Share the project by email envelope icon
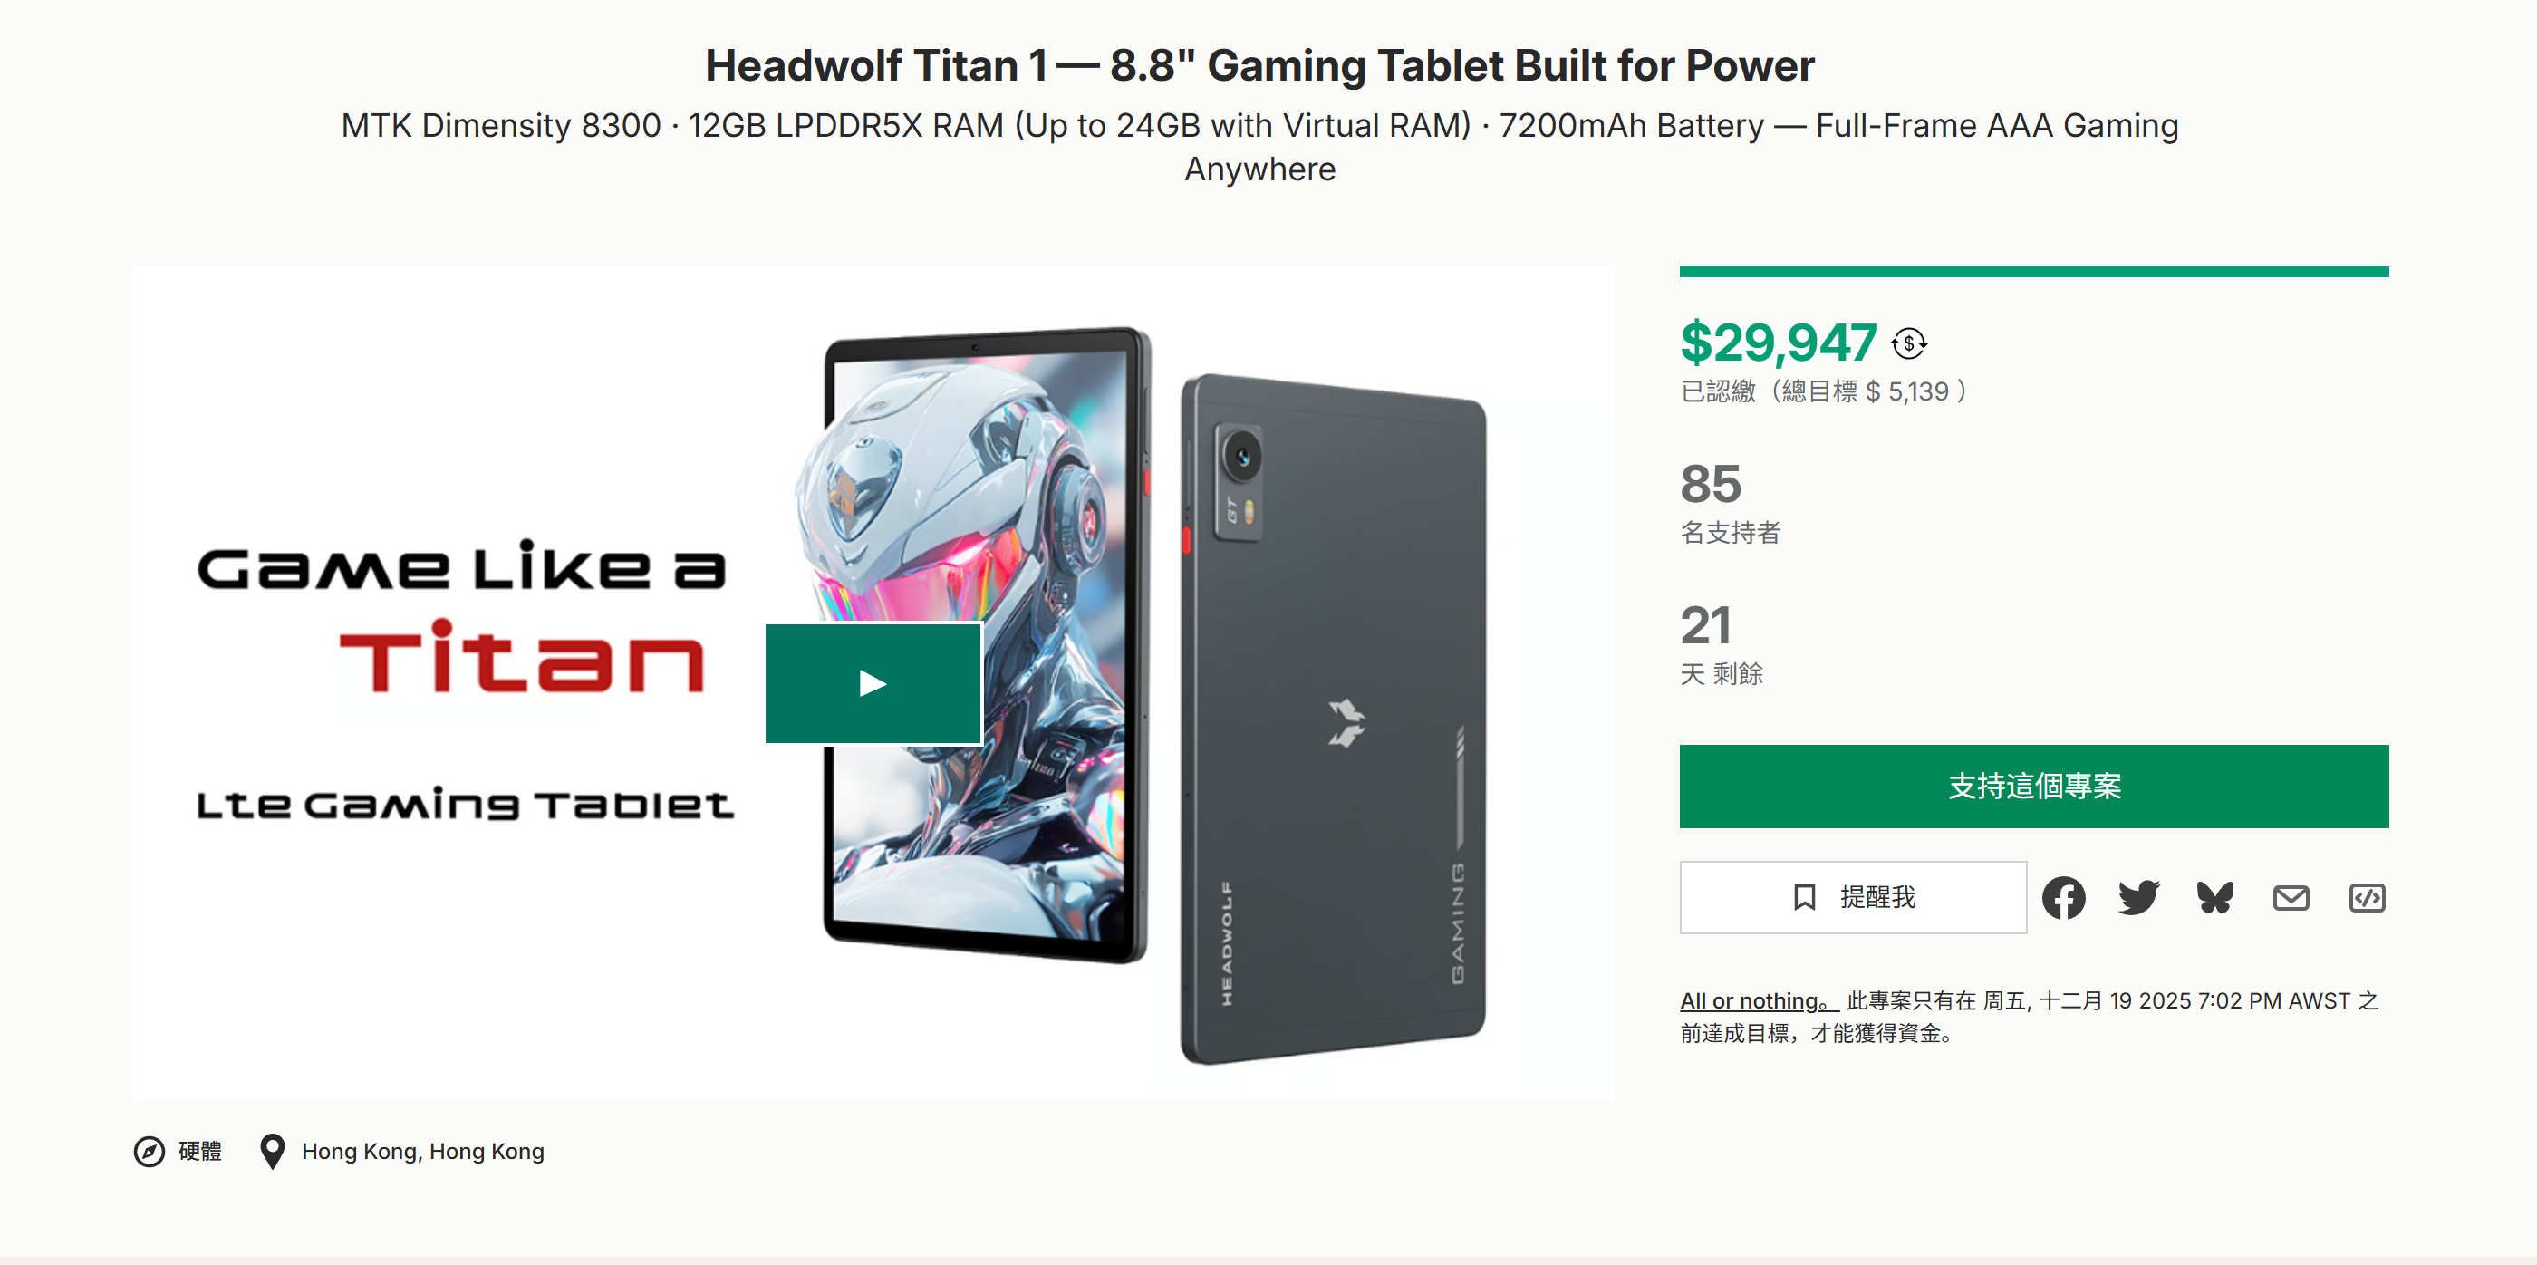The height and width of the screenshot is (1265, 2537). pos(2290,897)
